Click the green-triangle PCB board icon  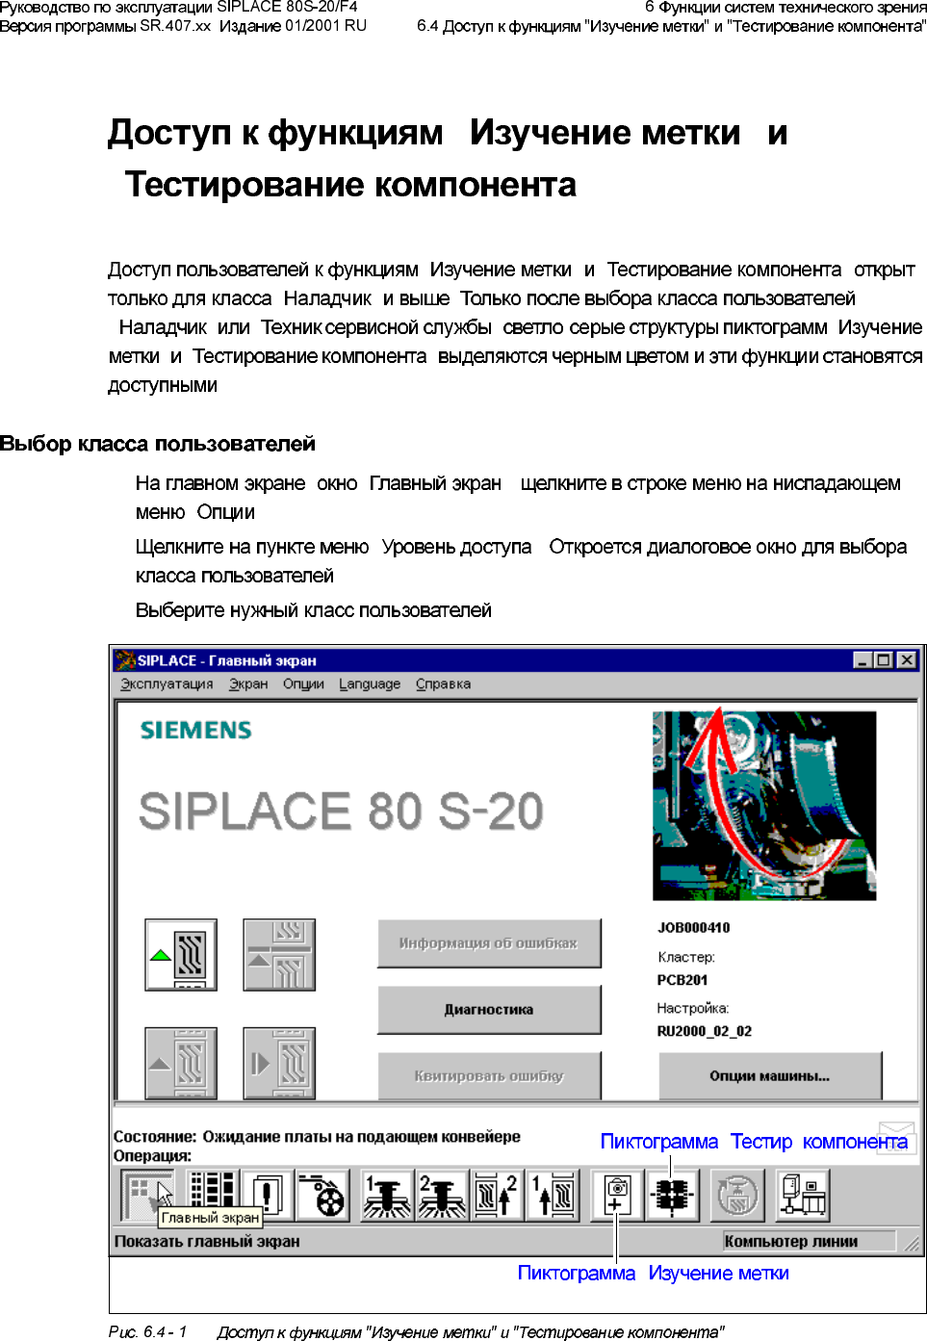pos(181,955)
